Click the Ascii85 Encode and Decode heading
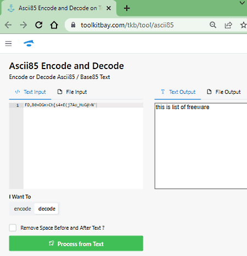The height and width of the screenshot is (256, 247). pos(66,66)
